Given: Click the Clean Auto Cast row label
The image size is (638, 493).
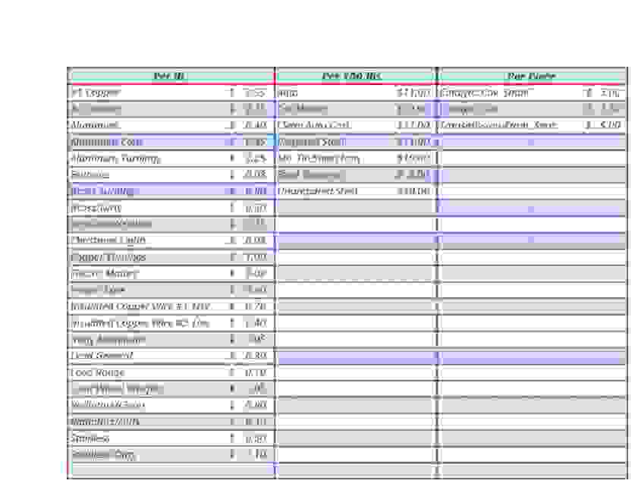Looking at the screenshot, I should coord(315,125).
